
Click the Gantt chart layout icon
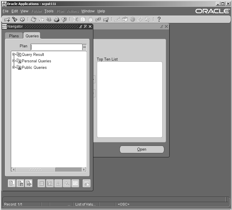pyautogui.click(x=75, y=184)
